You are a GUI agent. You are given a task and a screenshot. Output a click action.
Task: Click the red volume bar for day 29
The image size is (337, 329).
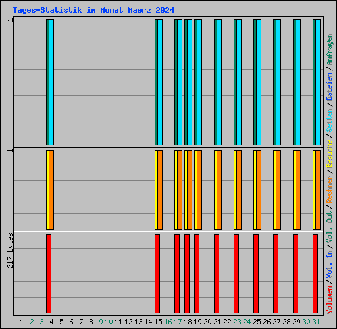[x=296, y=274]
